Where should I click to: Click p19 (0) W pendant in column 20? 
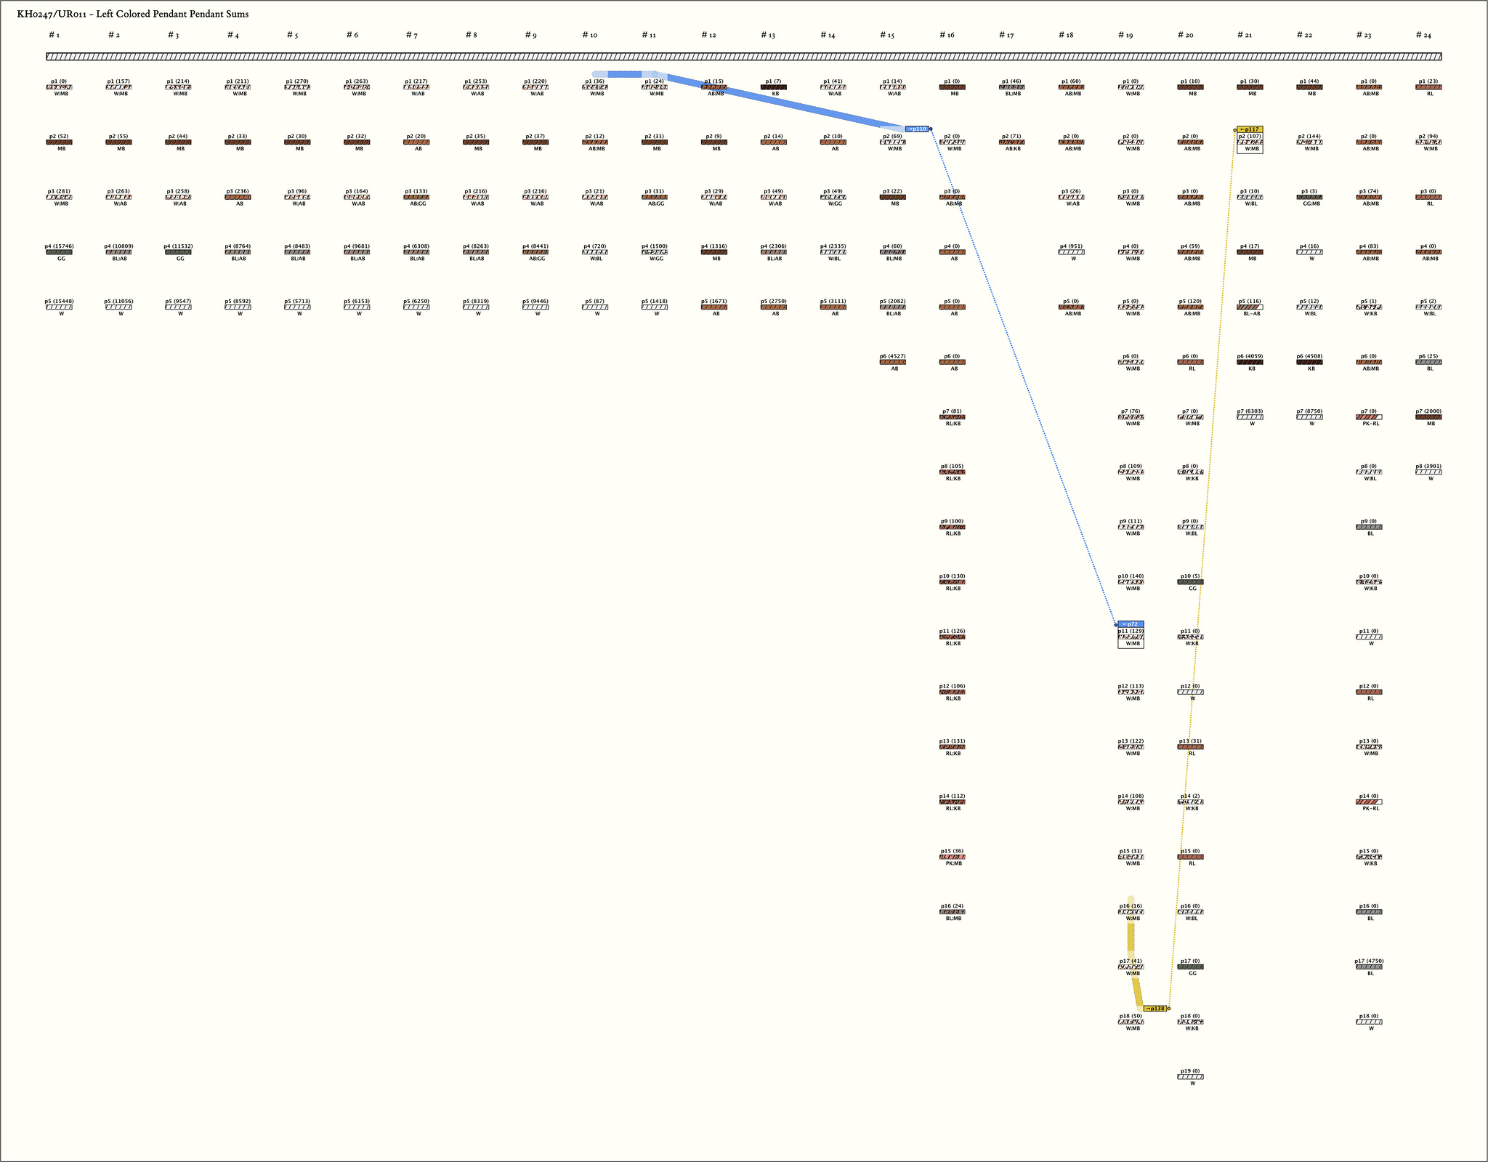tap(1190, 1077)
